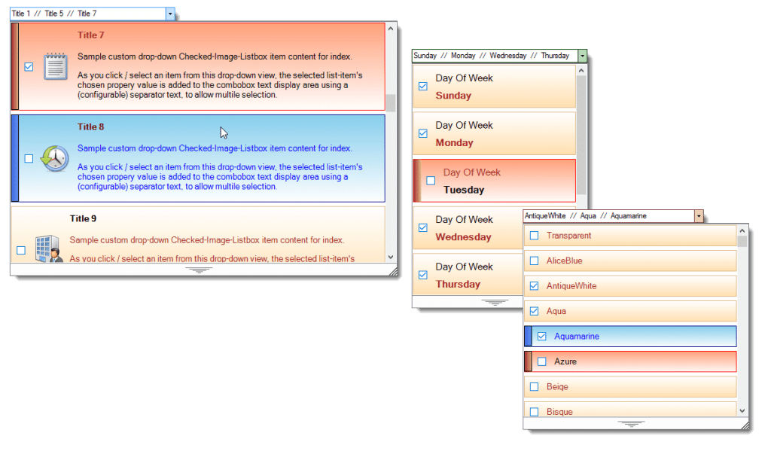Viewport: 771px width, 451px height.
Task: Select the Bisque list item
Action: [x=559, y=412]
